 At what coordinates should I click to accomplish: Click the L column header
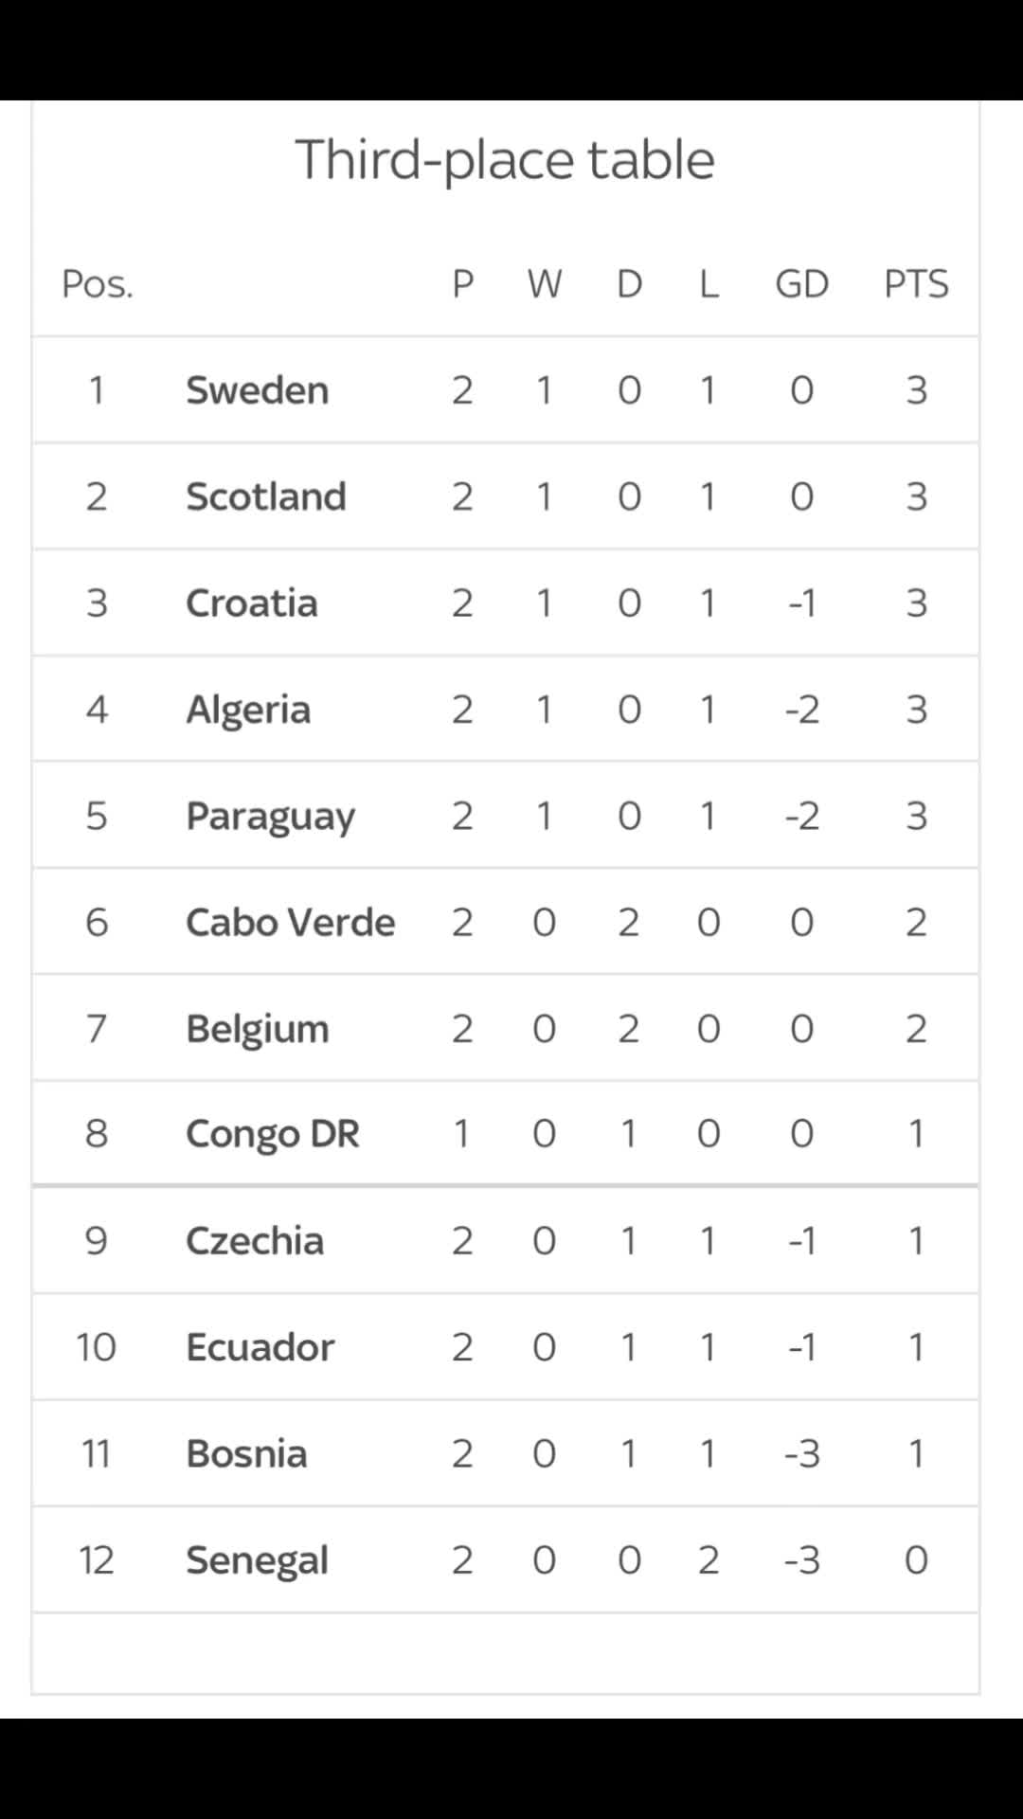pos(709,283)
